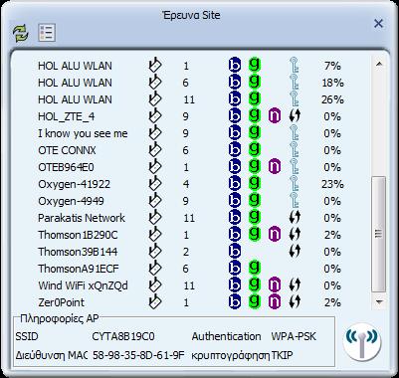Click the 802.11n icon for HOL_ZTE_4
Screen dimensions: 399x378
tap(275, 116)
